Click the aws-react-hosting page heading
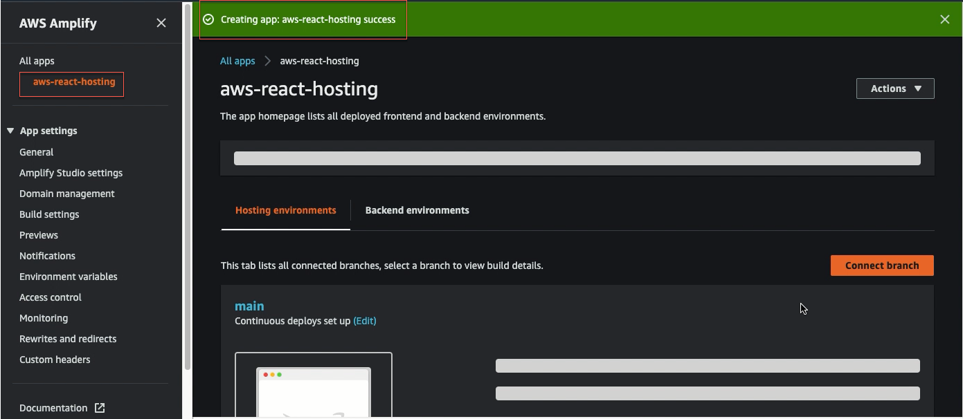The height and width of the screenshot is (419, 963). (x=299, y=89)
